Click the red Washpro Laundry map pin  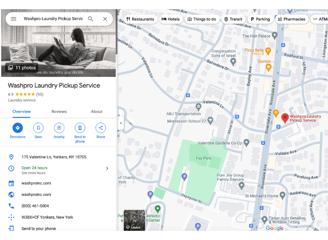[285, 119]
